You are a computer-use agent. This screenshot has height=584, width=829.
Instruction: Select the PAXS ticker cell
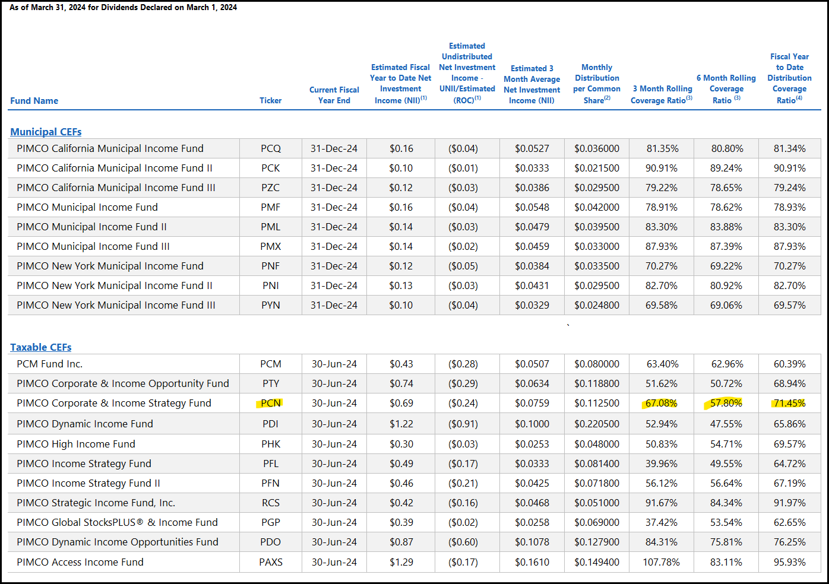click(271, 562)
